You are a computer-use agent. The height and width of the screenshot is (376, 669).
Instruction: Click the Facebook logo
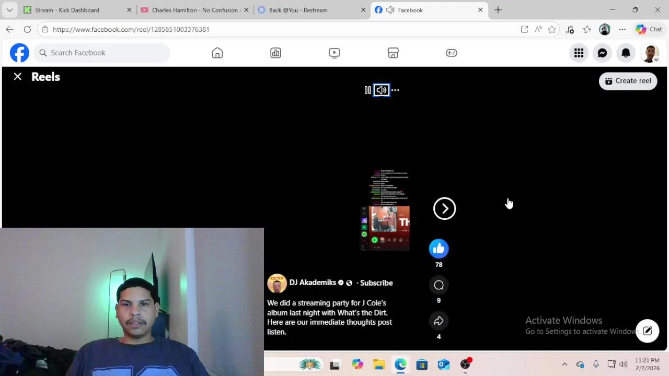[20, 53]
